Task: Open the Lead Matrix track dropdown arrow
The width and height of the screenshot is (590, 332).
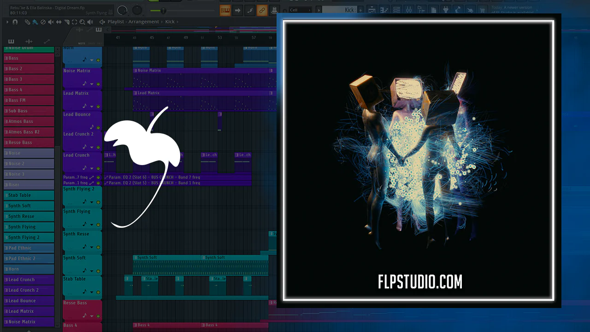Action: (x=92, y=107)
